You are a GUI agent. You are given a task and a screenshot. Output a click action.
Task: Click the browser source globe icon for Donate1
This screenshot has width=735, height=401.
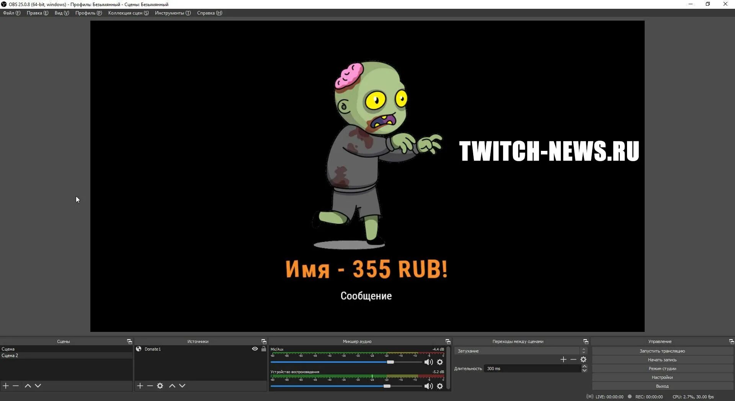coord(139,349)
